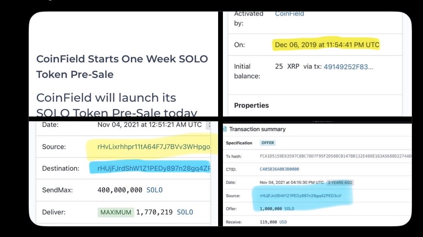The height and width of the screenshot is (237, 423).
Task: Click the OFFER specification badge
Action: pos(268,143)
